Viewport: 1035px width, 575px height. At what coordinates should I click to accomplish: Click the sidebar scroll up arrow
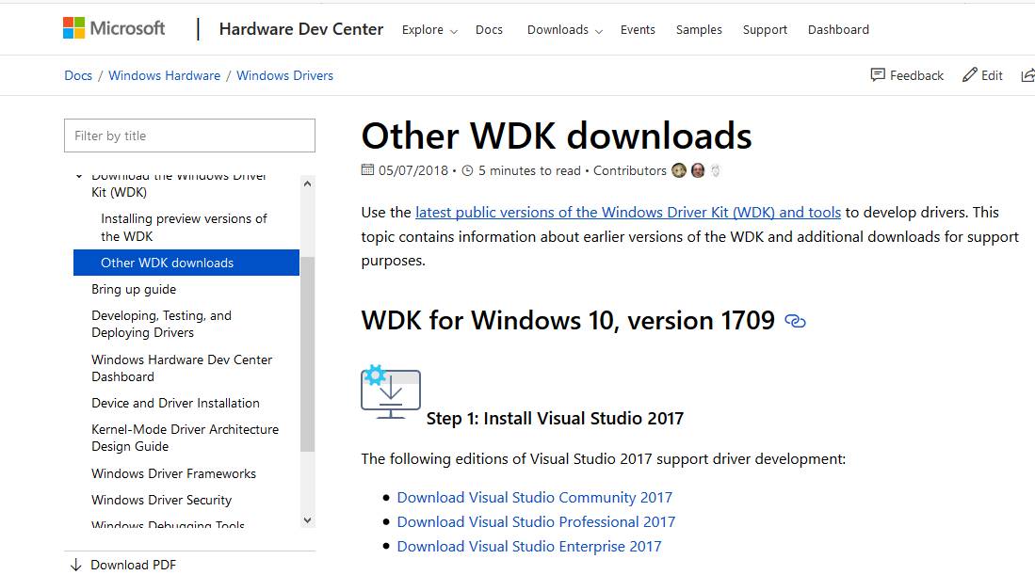point(308,184)
